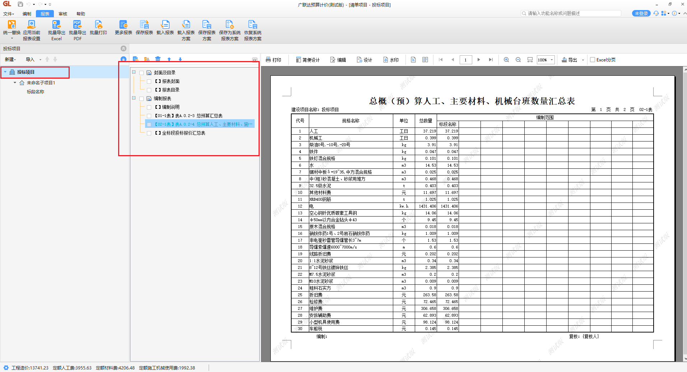Click the blue move-down arrow above the report tree

(x=180, y=59)
